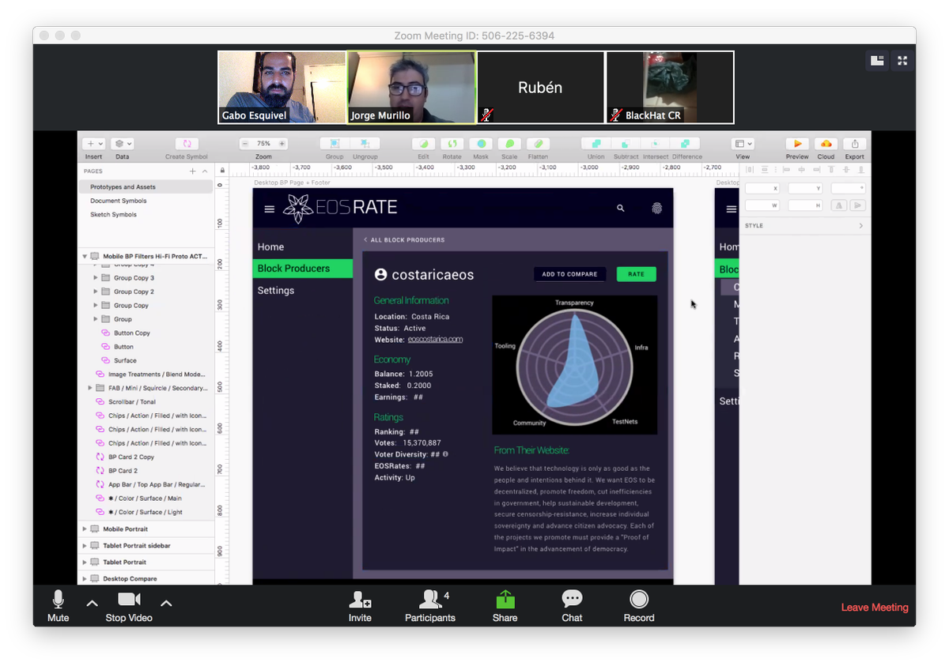Apply the Union boolean operation

(595, 144)
